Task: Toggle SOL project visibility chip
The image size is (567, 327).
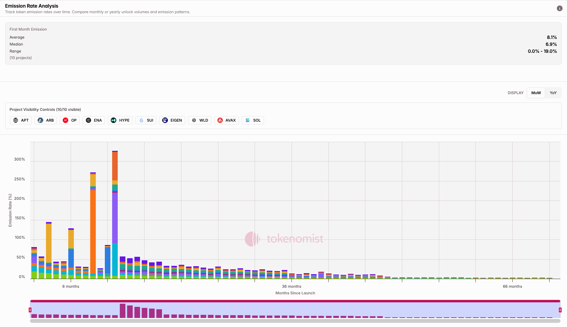Action: point(253,120)
